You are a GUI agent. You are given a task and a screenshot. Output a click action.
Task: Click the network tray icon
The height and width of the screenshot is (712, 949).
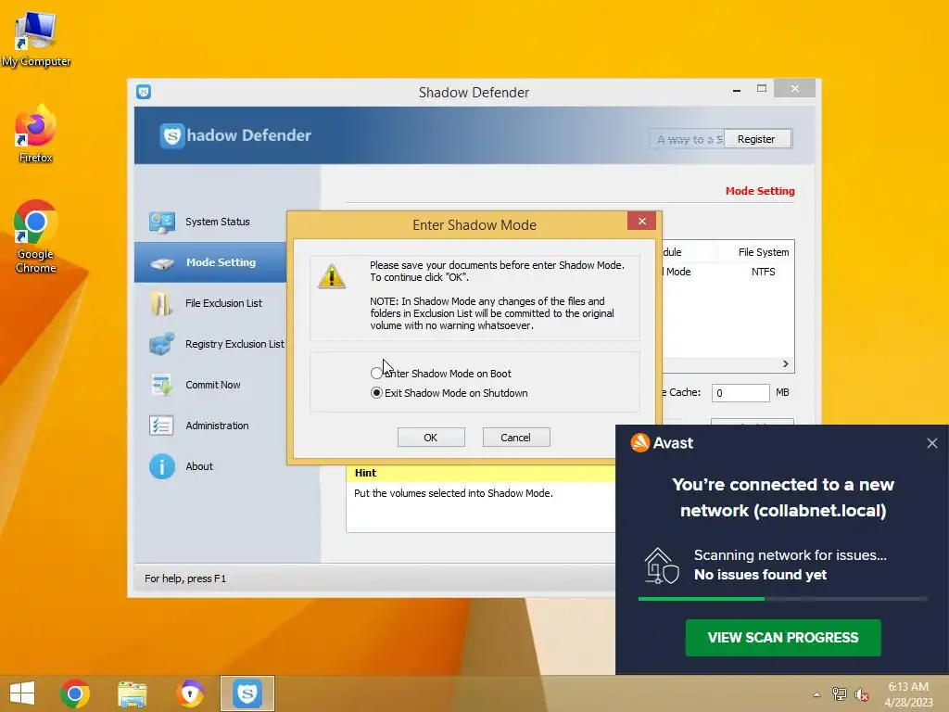click(x=839, y=694)
